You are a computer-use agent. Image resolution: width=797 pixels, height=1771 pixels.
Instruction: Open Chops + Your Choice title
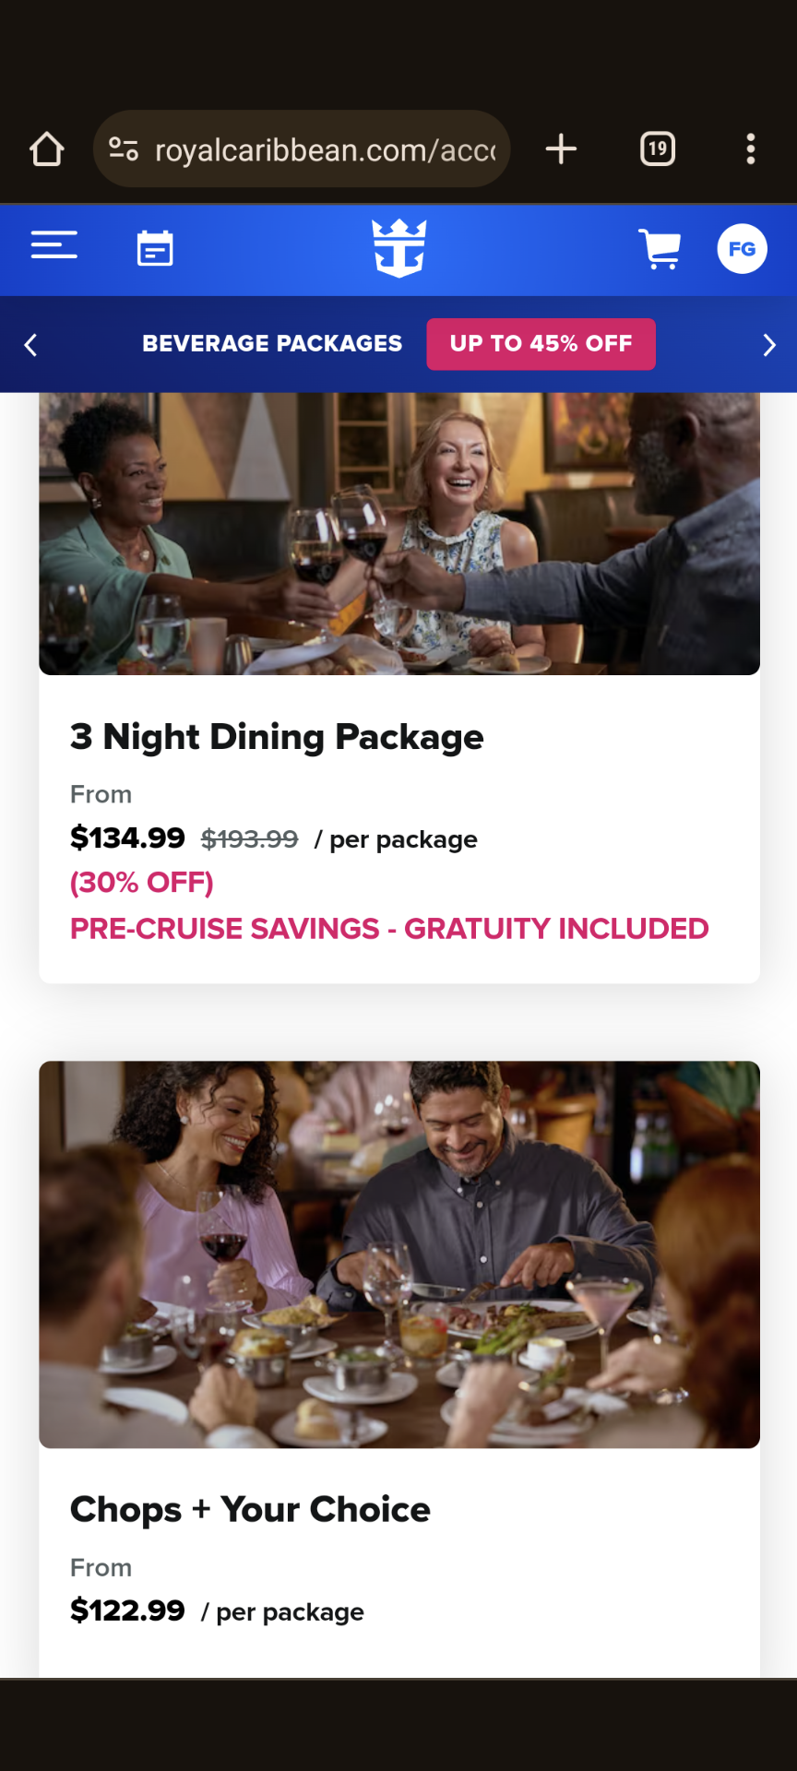tap(250, 1510)
